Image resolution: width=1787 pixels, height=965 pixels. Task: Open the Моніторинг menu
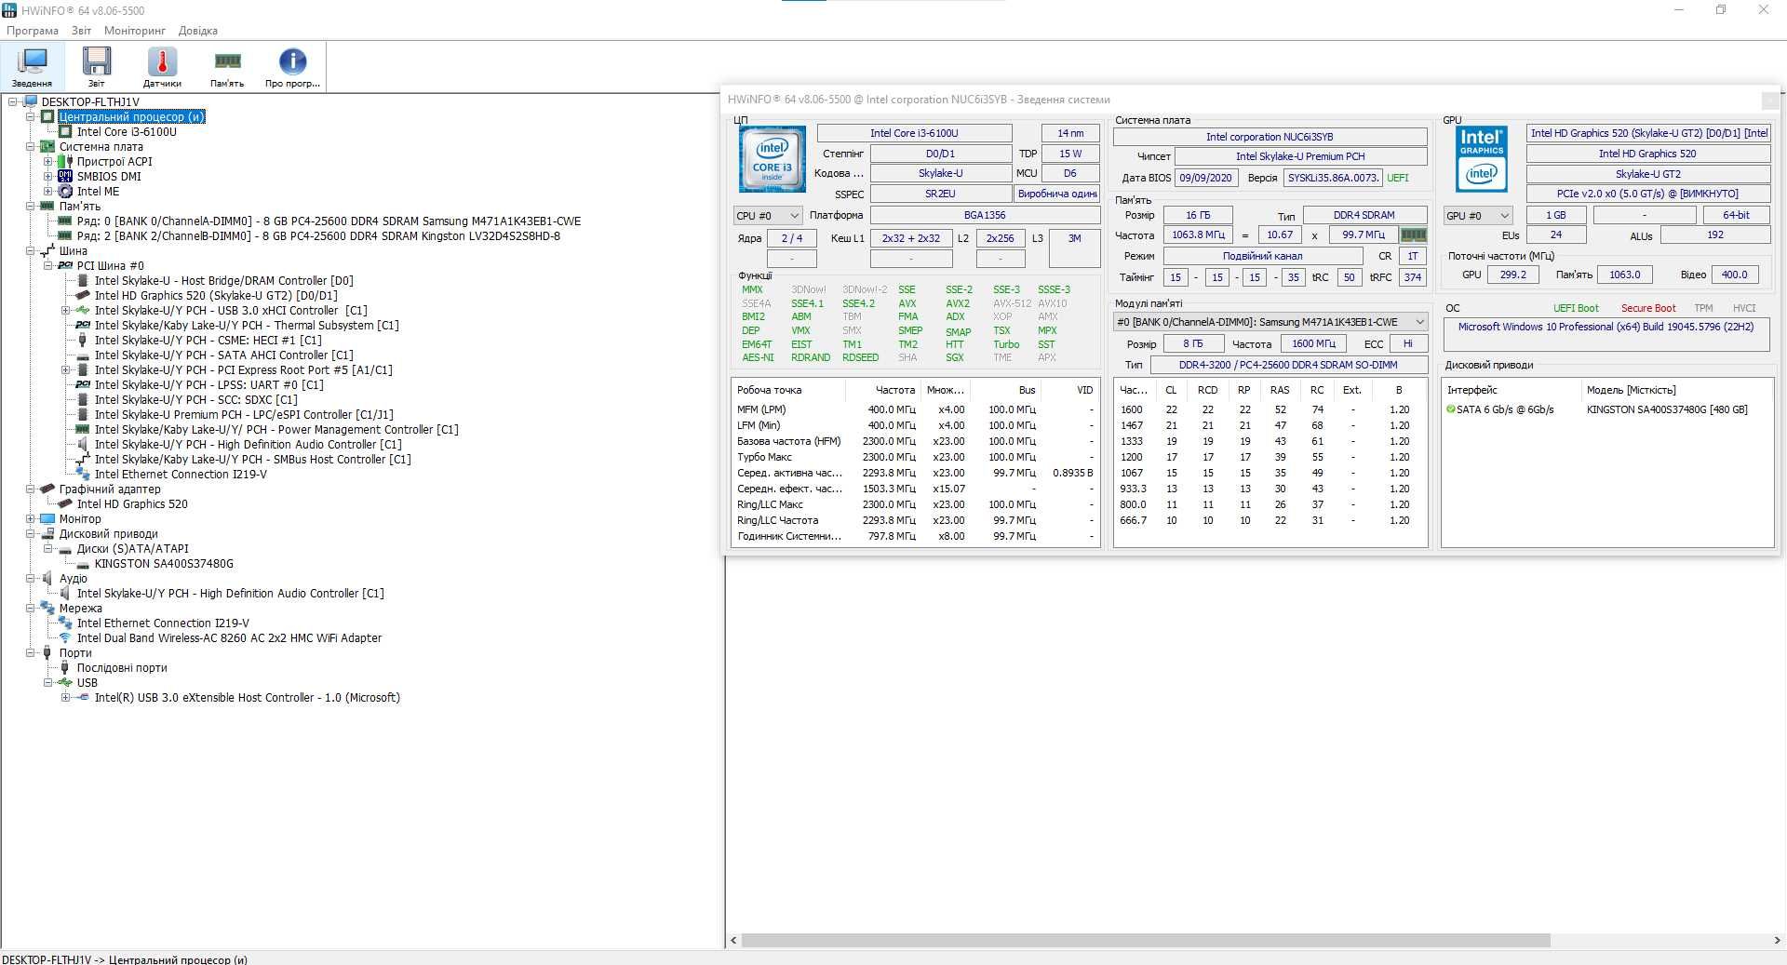click(135, 31)
